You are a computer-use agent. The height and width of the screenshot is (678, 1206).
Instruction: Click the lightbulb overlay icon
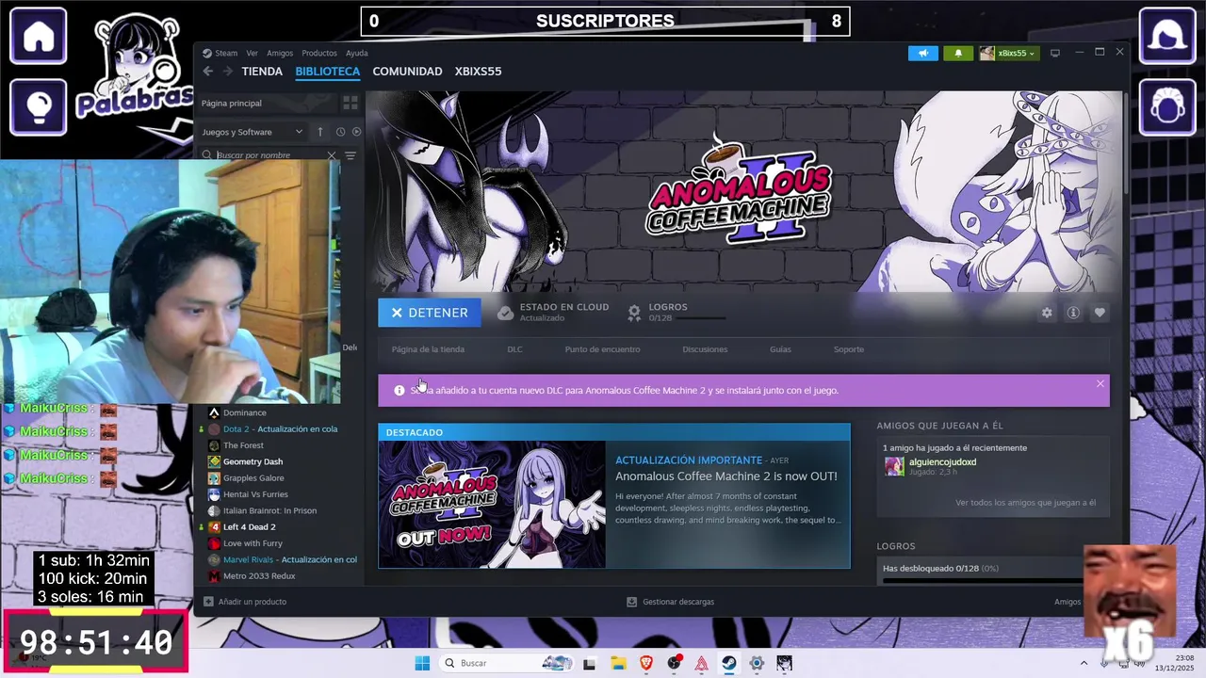pyautogui.click(x=39, y=107)
